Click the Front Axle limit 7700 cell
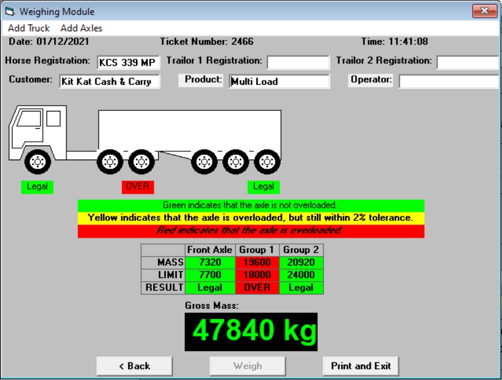The height and width of the screenshot is (380, 502). pos(210,275)
